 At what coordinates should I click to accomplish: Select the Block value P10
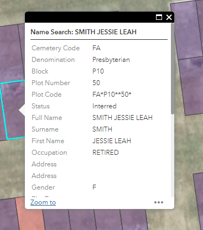click(98, 71)
